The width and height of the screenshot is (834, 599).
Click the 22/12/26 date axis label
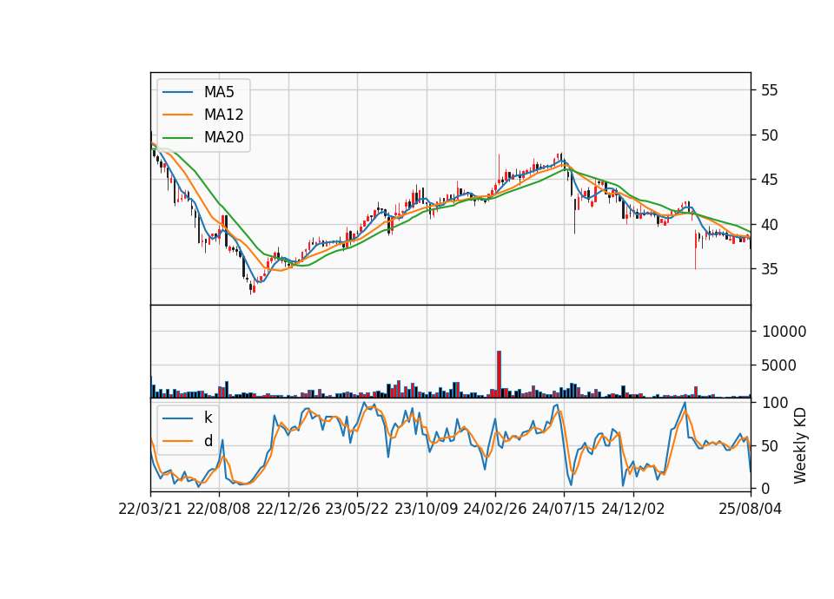(x=288, y=509)
